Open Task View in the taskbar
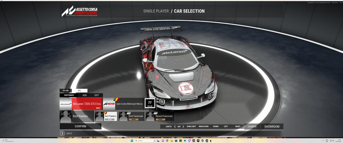 pyautogui.click(x=158, y=141)
